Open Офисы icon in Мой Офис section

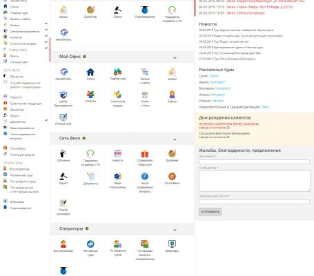click(x=172, y=95)
